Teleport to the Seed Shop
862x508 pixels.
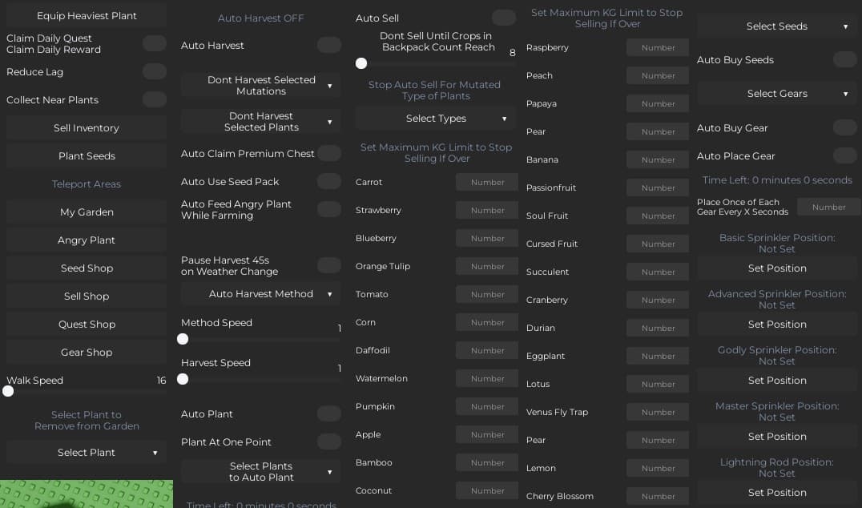tap(86, 268)
